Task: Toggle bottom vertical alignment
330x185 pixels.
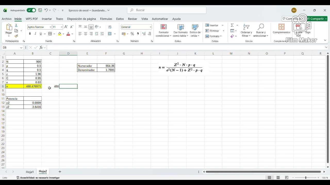Action: (x=91, y=27)
